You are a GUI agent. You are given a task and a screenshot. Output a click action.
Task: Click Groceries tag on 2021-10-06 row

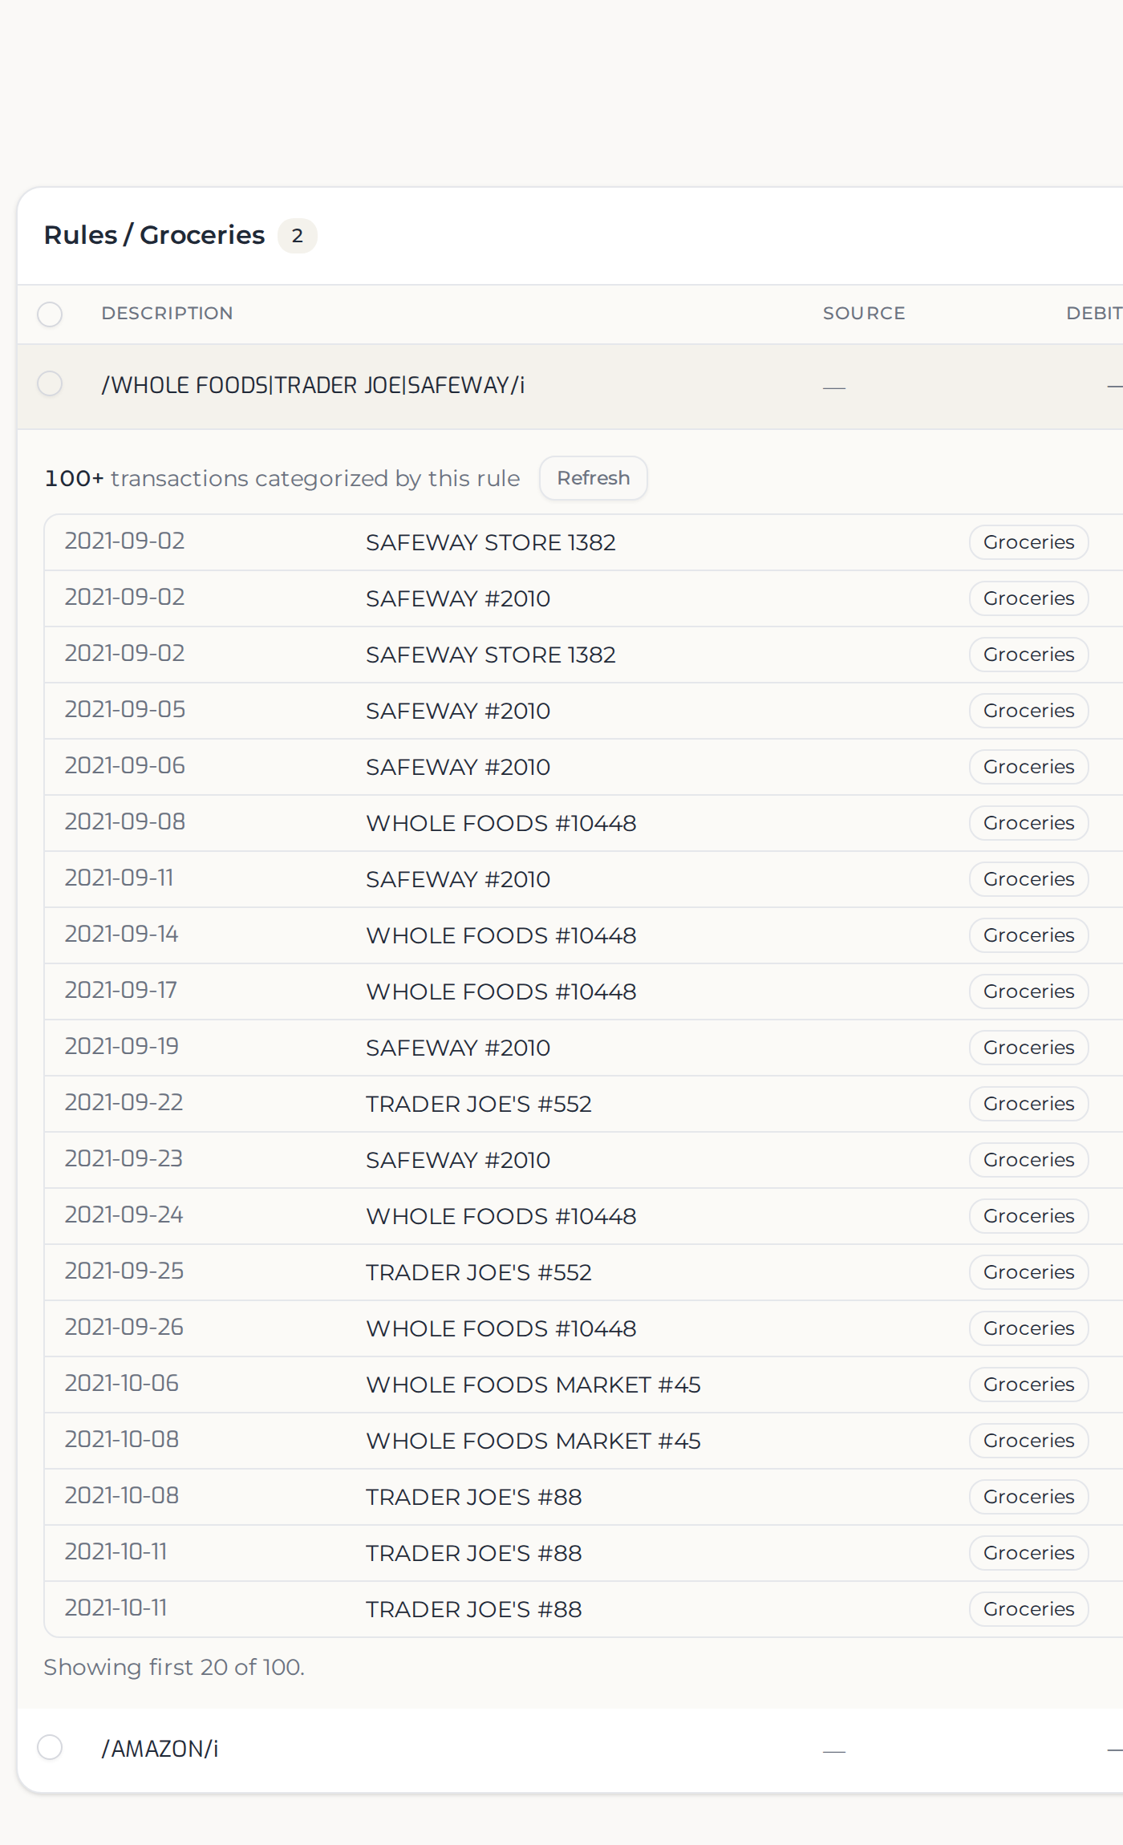click(x=1028, y=1385)
